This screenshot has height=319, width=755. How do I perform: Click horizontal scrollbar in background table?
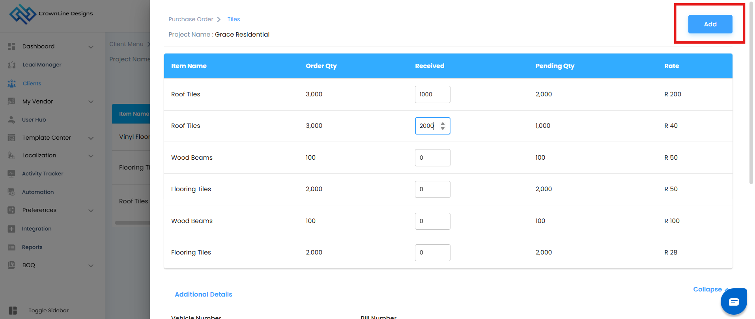click(132, 223)
